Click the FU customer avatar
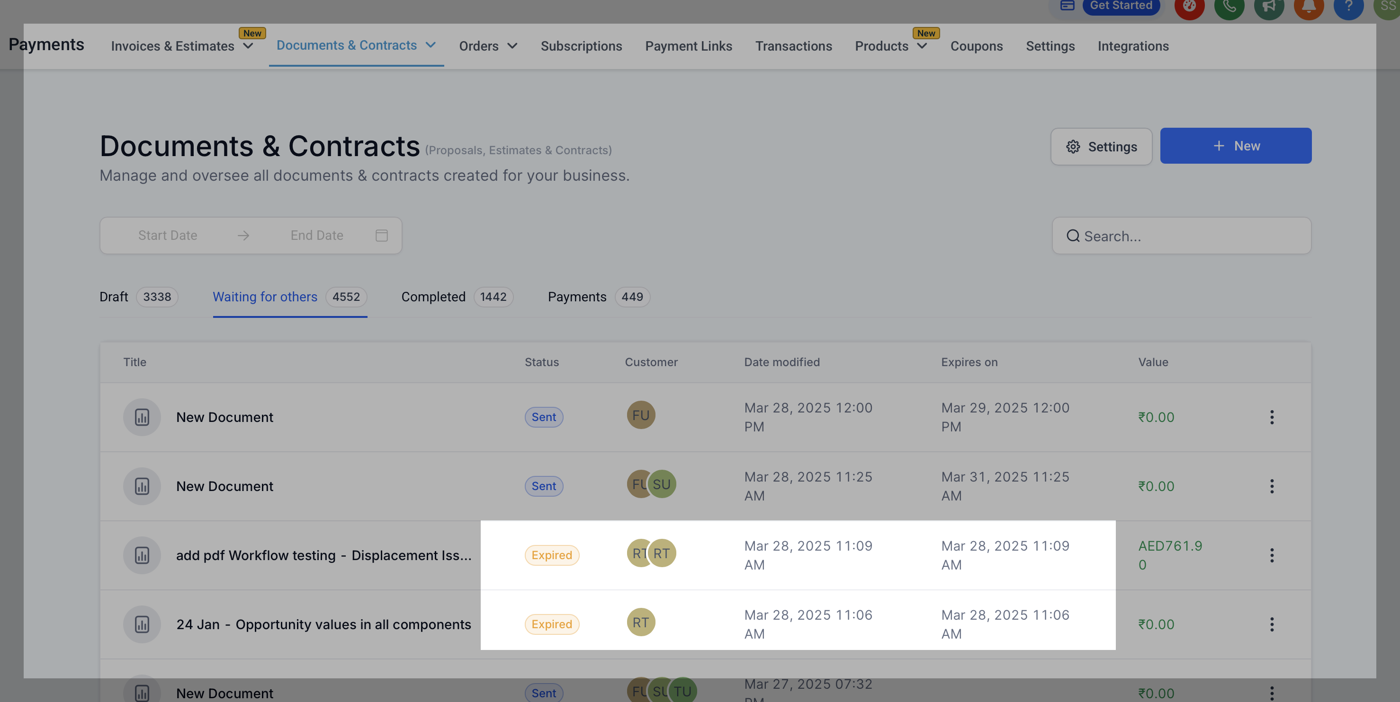The width and height of the screenshot is (1400, 702). coord(641,415)
